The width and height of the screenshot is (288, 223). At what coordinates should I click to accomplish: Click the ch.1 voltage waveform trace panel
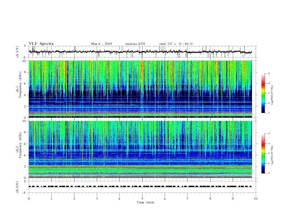point(143,52)
